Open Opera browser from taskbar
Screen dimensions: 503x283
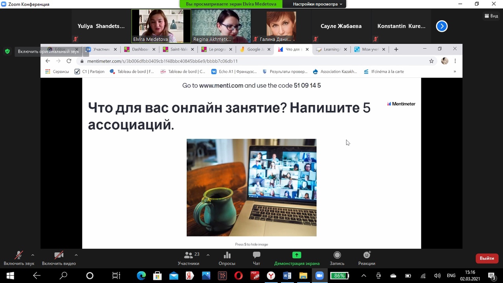click(x=239, y=276)
